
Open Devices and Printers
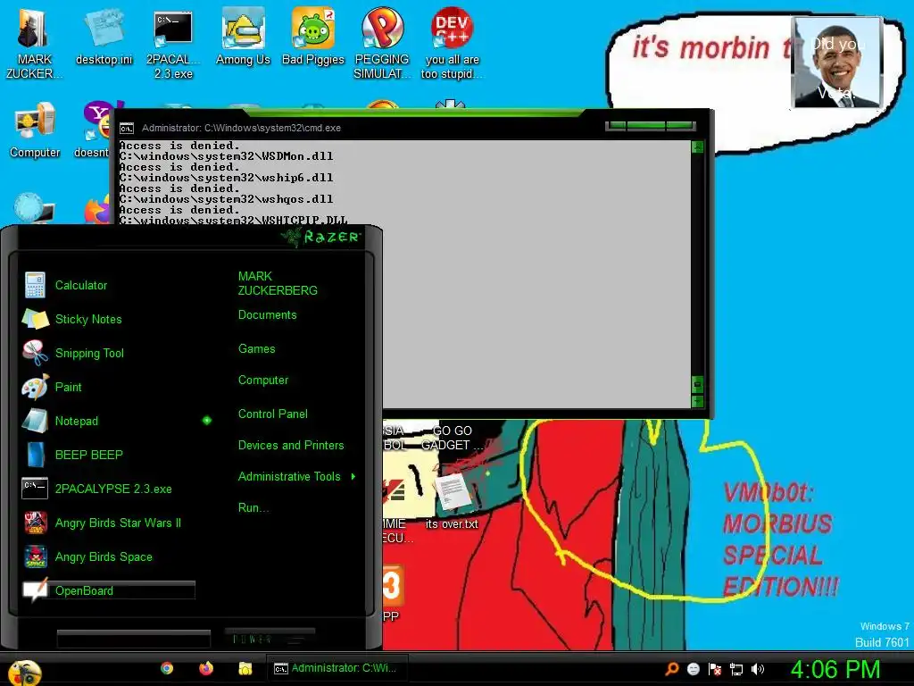point(291,446)
